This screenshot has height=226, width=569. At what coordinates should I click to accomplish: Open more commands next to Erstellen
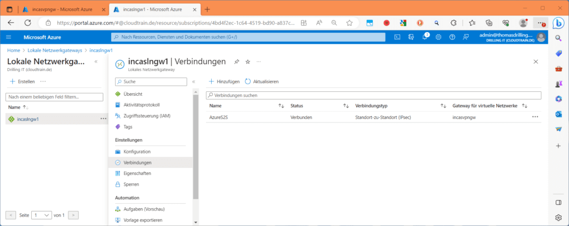pos(43,82)
